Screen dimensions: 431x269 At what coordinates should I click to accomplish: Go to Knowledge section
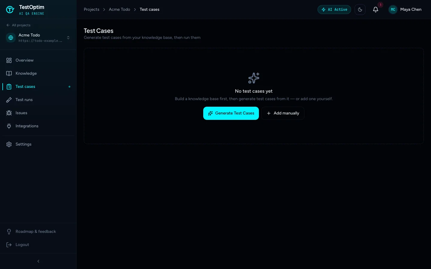click(38, 74)
